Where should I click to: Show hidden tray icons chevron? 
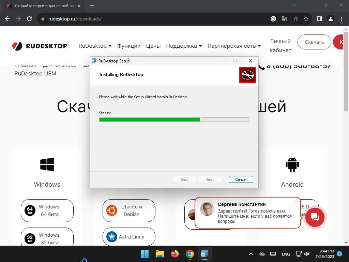[251, 254]
